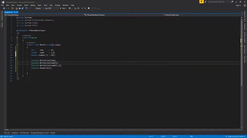The image size is (247, 138).
Task: Click the feedback icon next to Quick Launch
Action: pos(206,2)
